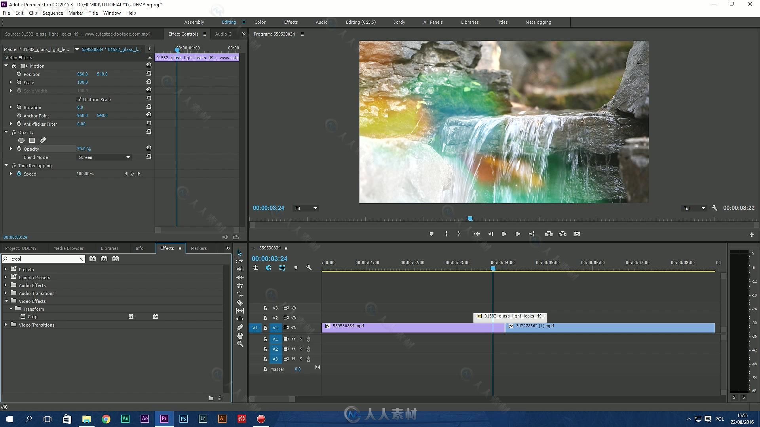Open the Effects tab in panel
Viewport: 760px width, 427px height.
[x=167, y=248]
